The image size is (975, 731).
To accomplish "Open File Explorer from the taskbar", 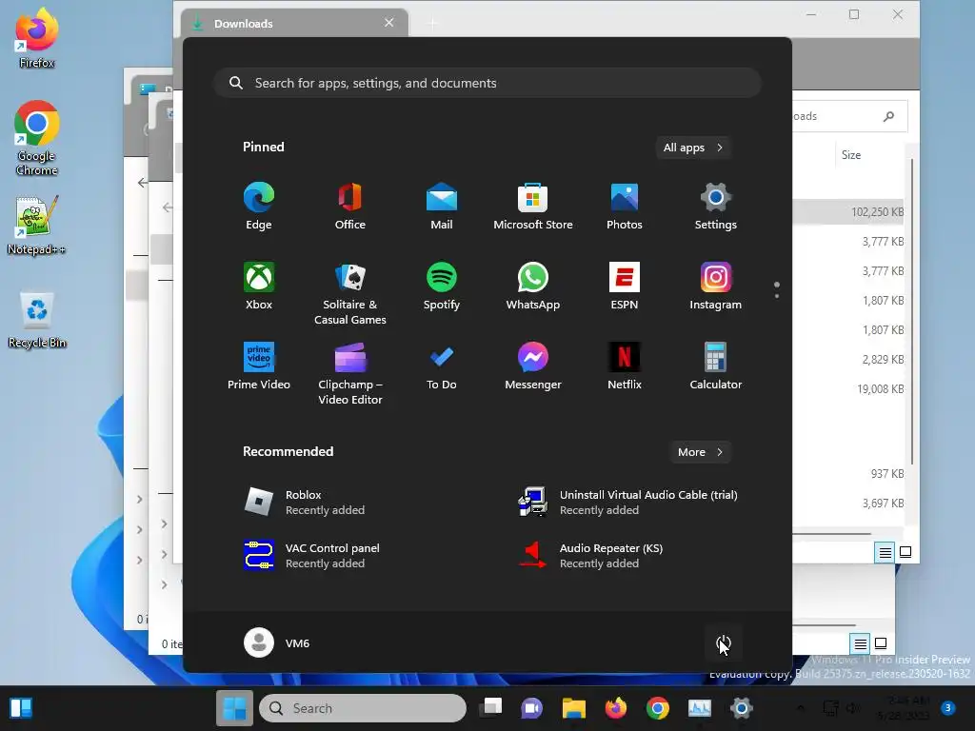I will pos(574,708).
